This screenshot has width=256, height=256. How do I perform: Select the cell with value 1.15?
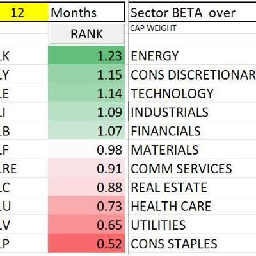(x=86, y=74)
